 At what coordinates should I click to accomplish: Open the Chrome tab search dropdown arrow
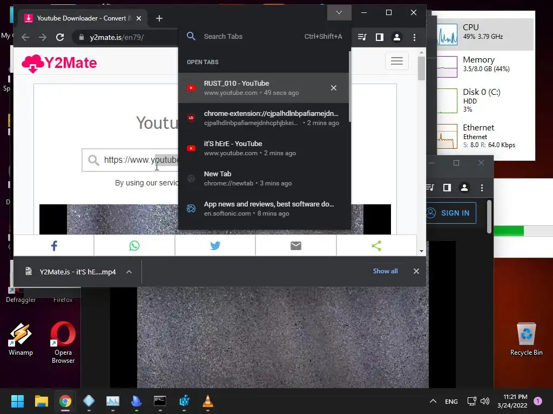point(339,13)
